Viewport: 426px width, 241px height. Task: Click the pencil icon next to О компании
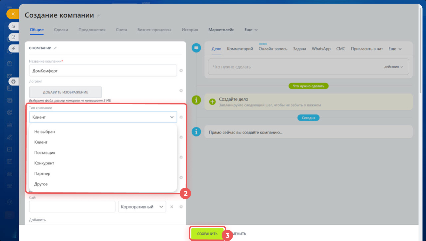pos(55,48)
